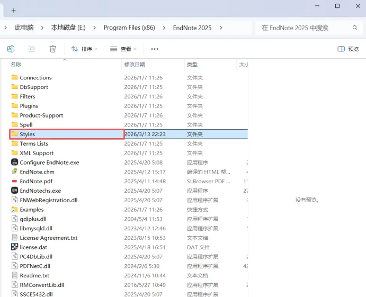Open the three-dots more options menu
Viewport: 366px width, 297px height.
pos(155,49)
